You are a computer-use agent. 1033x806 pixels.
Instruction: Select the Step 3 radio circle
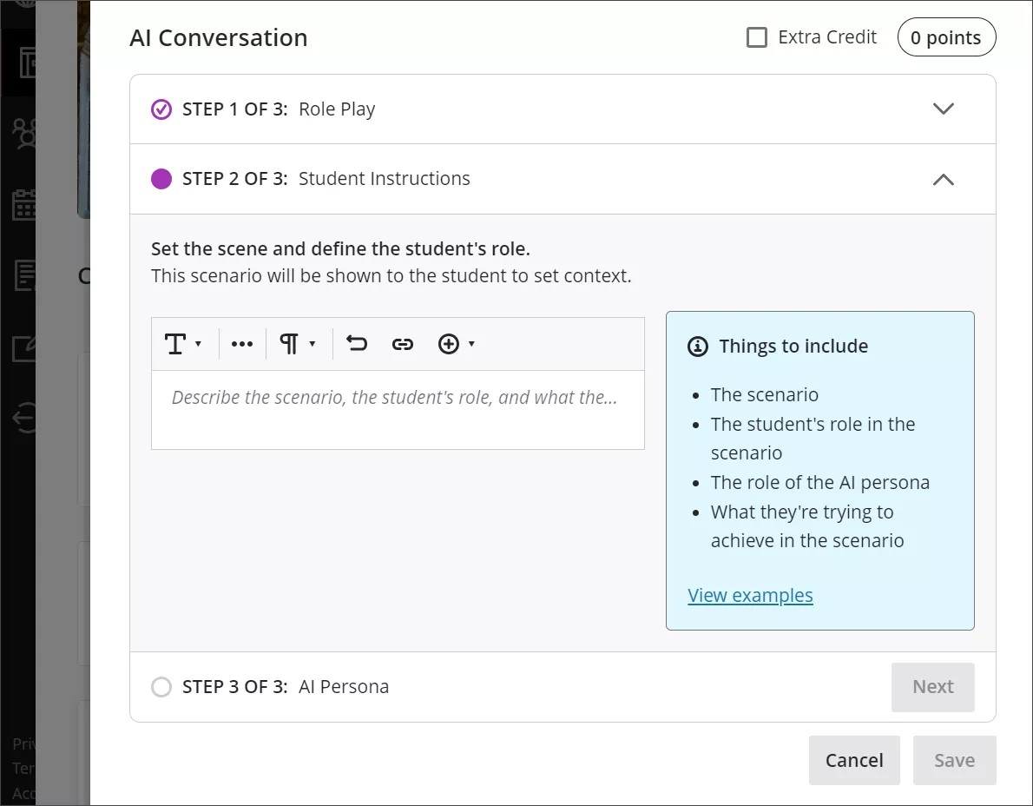[161, 686]
